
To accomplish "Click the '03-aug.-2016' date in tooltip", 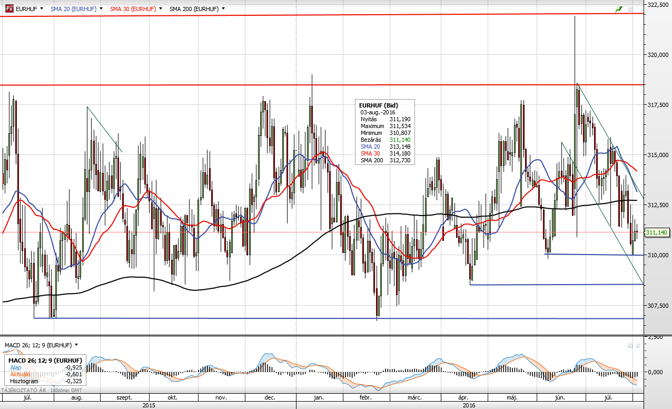I will coord(378,112).
